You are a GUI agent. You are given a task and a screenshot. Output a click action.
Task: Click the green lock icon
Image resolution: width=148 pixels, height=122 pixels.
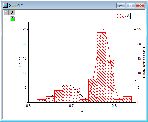click(x=12, y=19)
